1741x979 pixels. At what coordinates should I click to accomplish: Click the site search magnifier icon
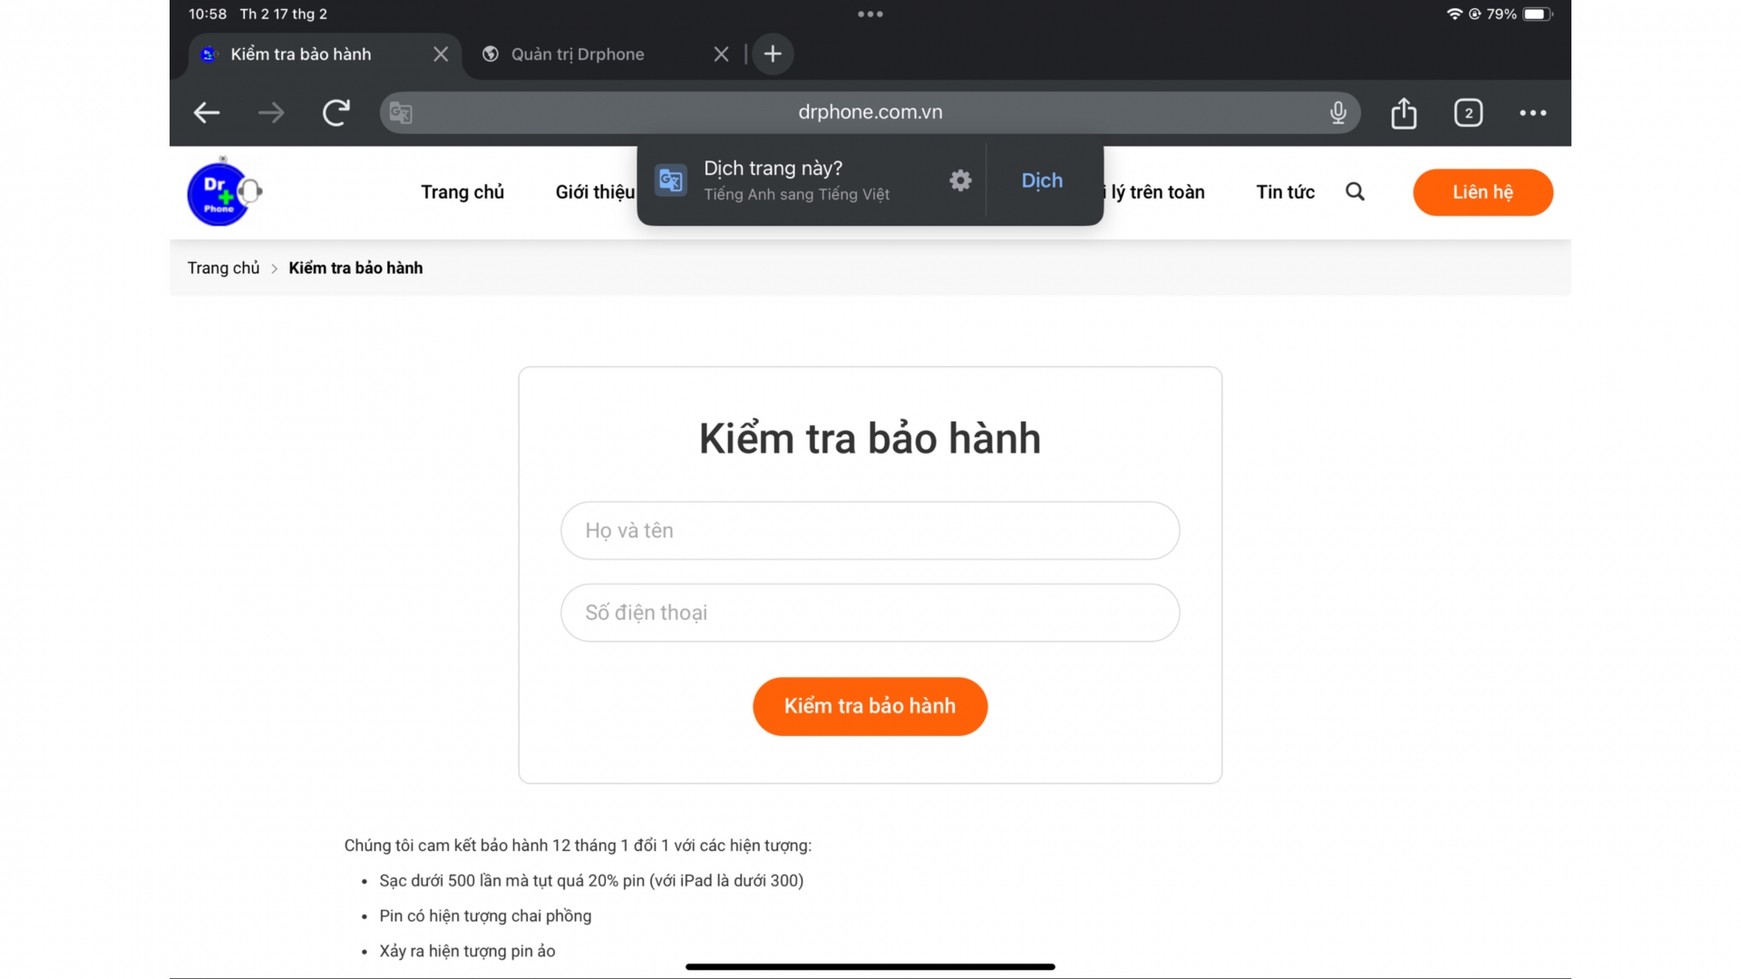click(x=1355, y=191)
